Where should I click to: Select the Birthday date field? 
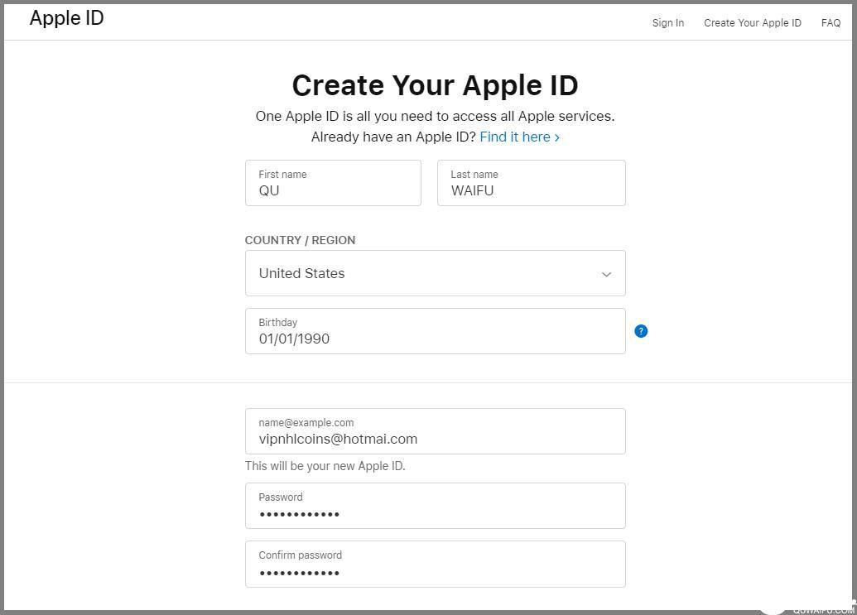[435, 331]
